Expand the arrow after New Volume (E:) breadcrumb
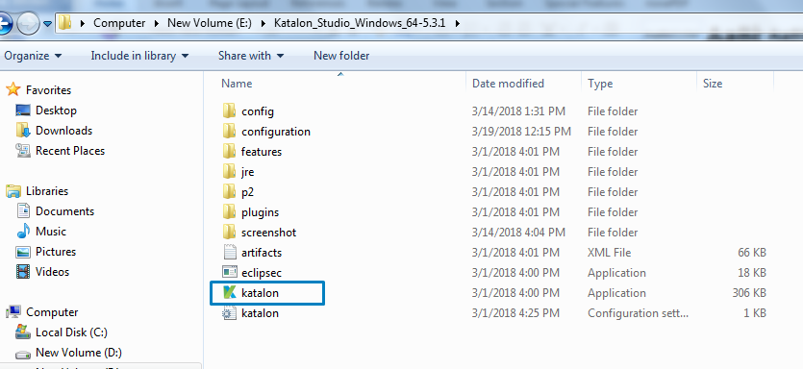803x369 pixels. tap(263, 23)
